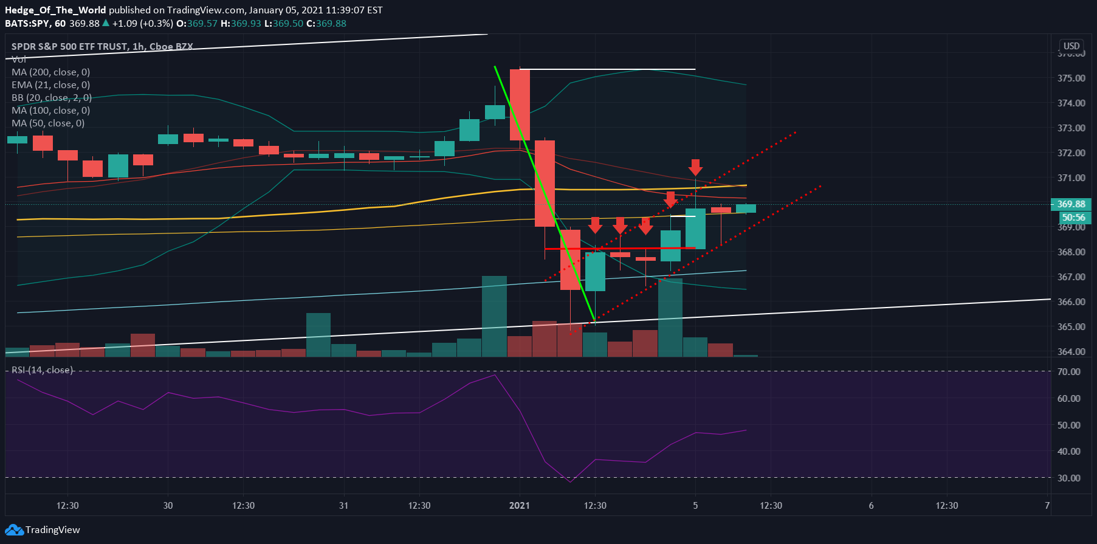Click the close value C:369.88
Image resolution: width=1097 pixels, height=544 pixels.
pos(326,24)
